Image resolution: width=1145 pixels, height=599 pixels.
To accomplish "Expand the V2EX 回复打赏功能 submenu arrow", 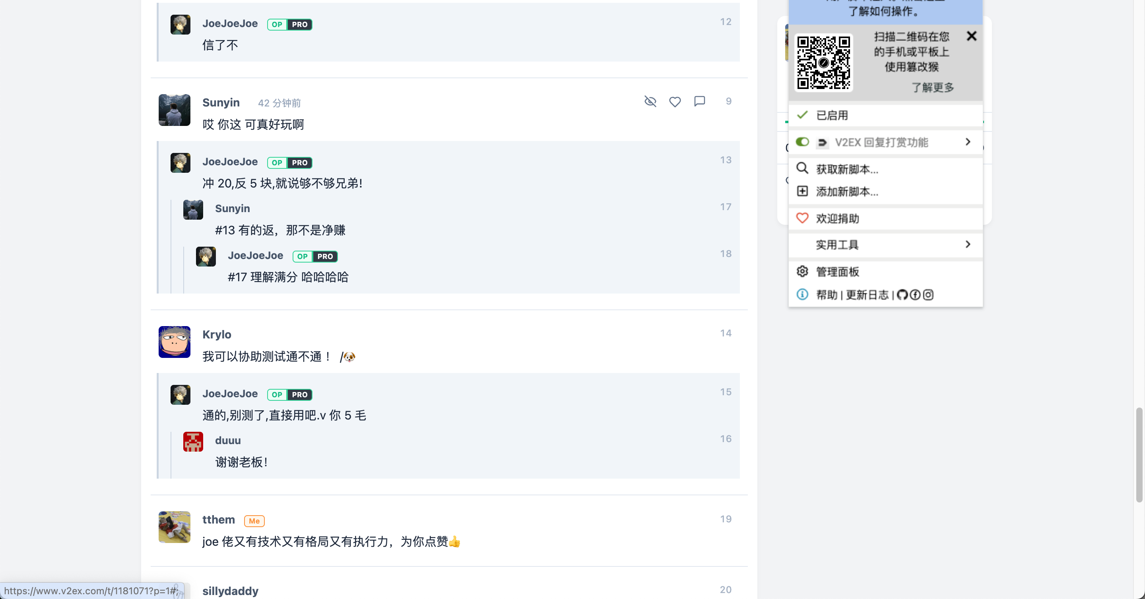I will pos(968,142).
